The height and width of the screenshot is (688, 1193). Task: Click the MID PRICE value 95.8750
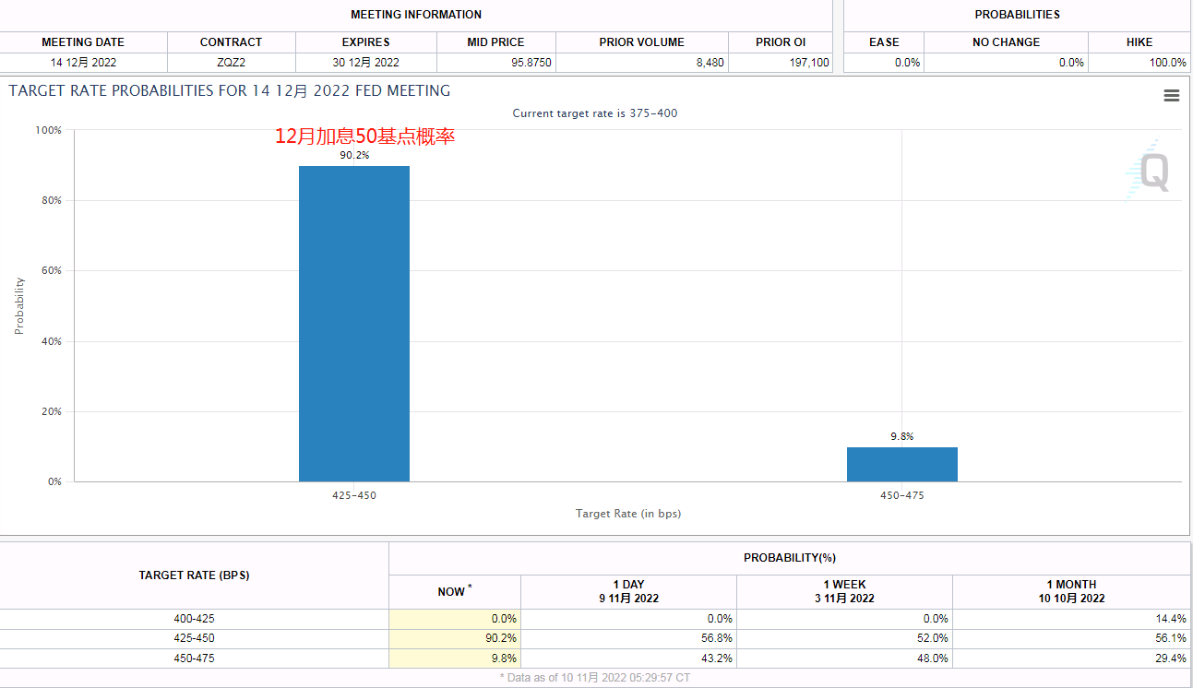coord(495,63)
